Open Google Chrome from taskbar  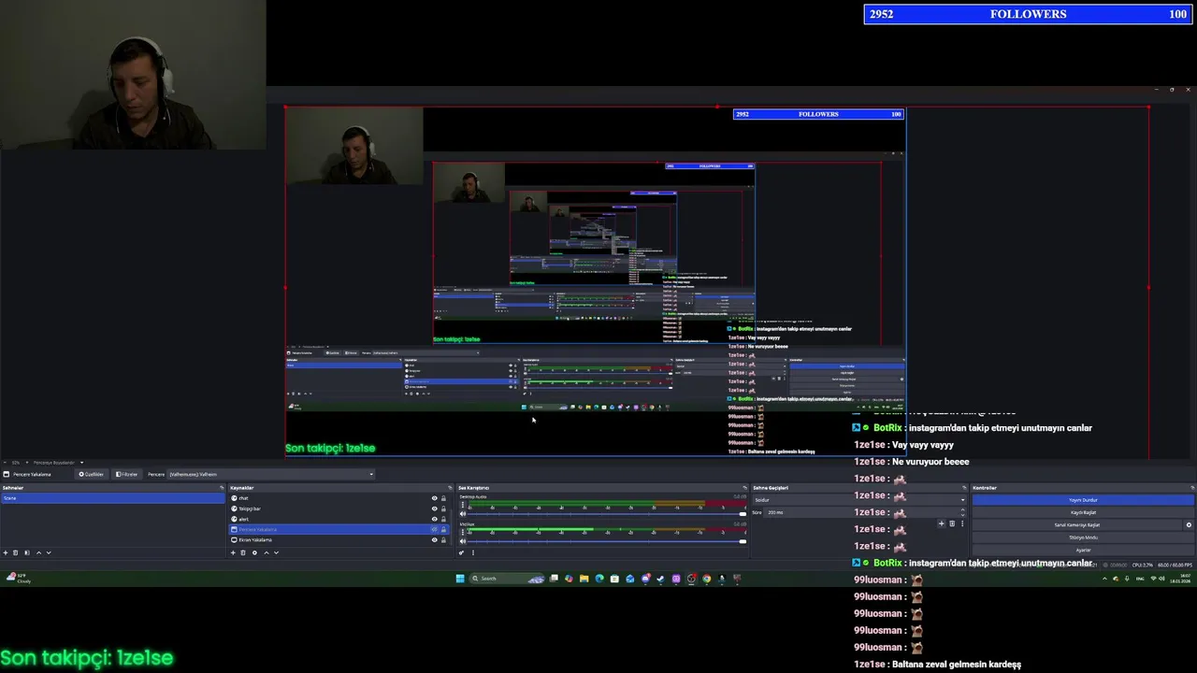click(707, 579)
